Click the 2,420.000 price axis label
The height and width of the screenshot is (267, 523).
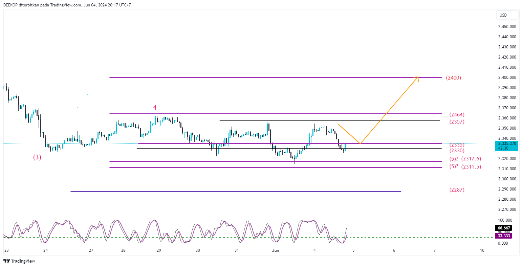click(x=507, y=57)
